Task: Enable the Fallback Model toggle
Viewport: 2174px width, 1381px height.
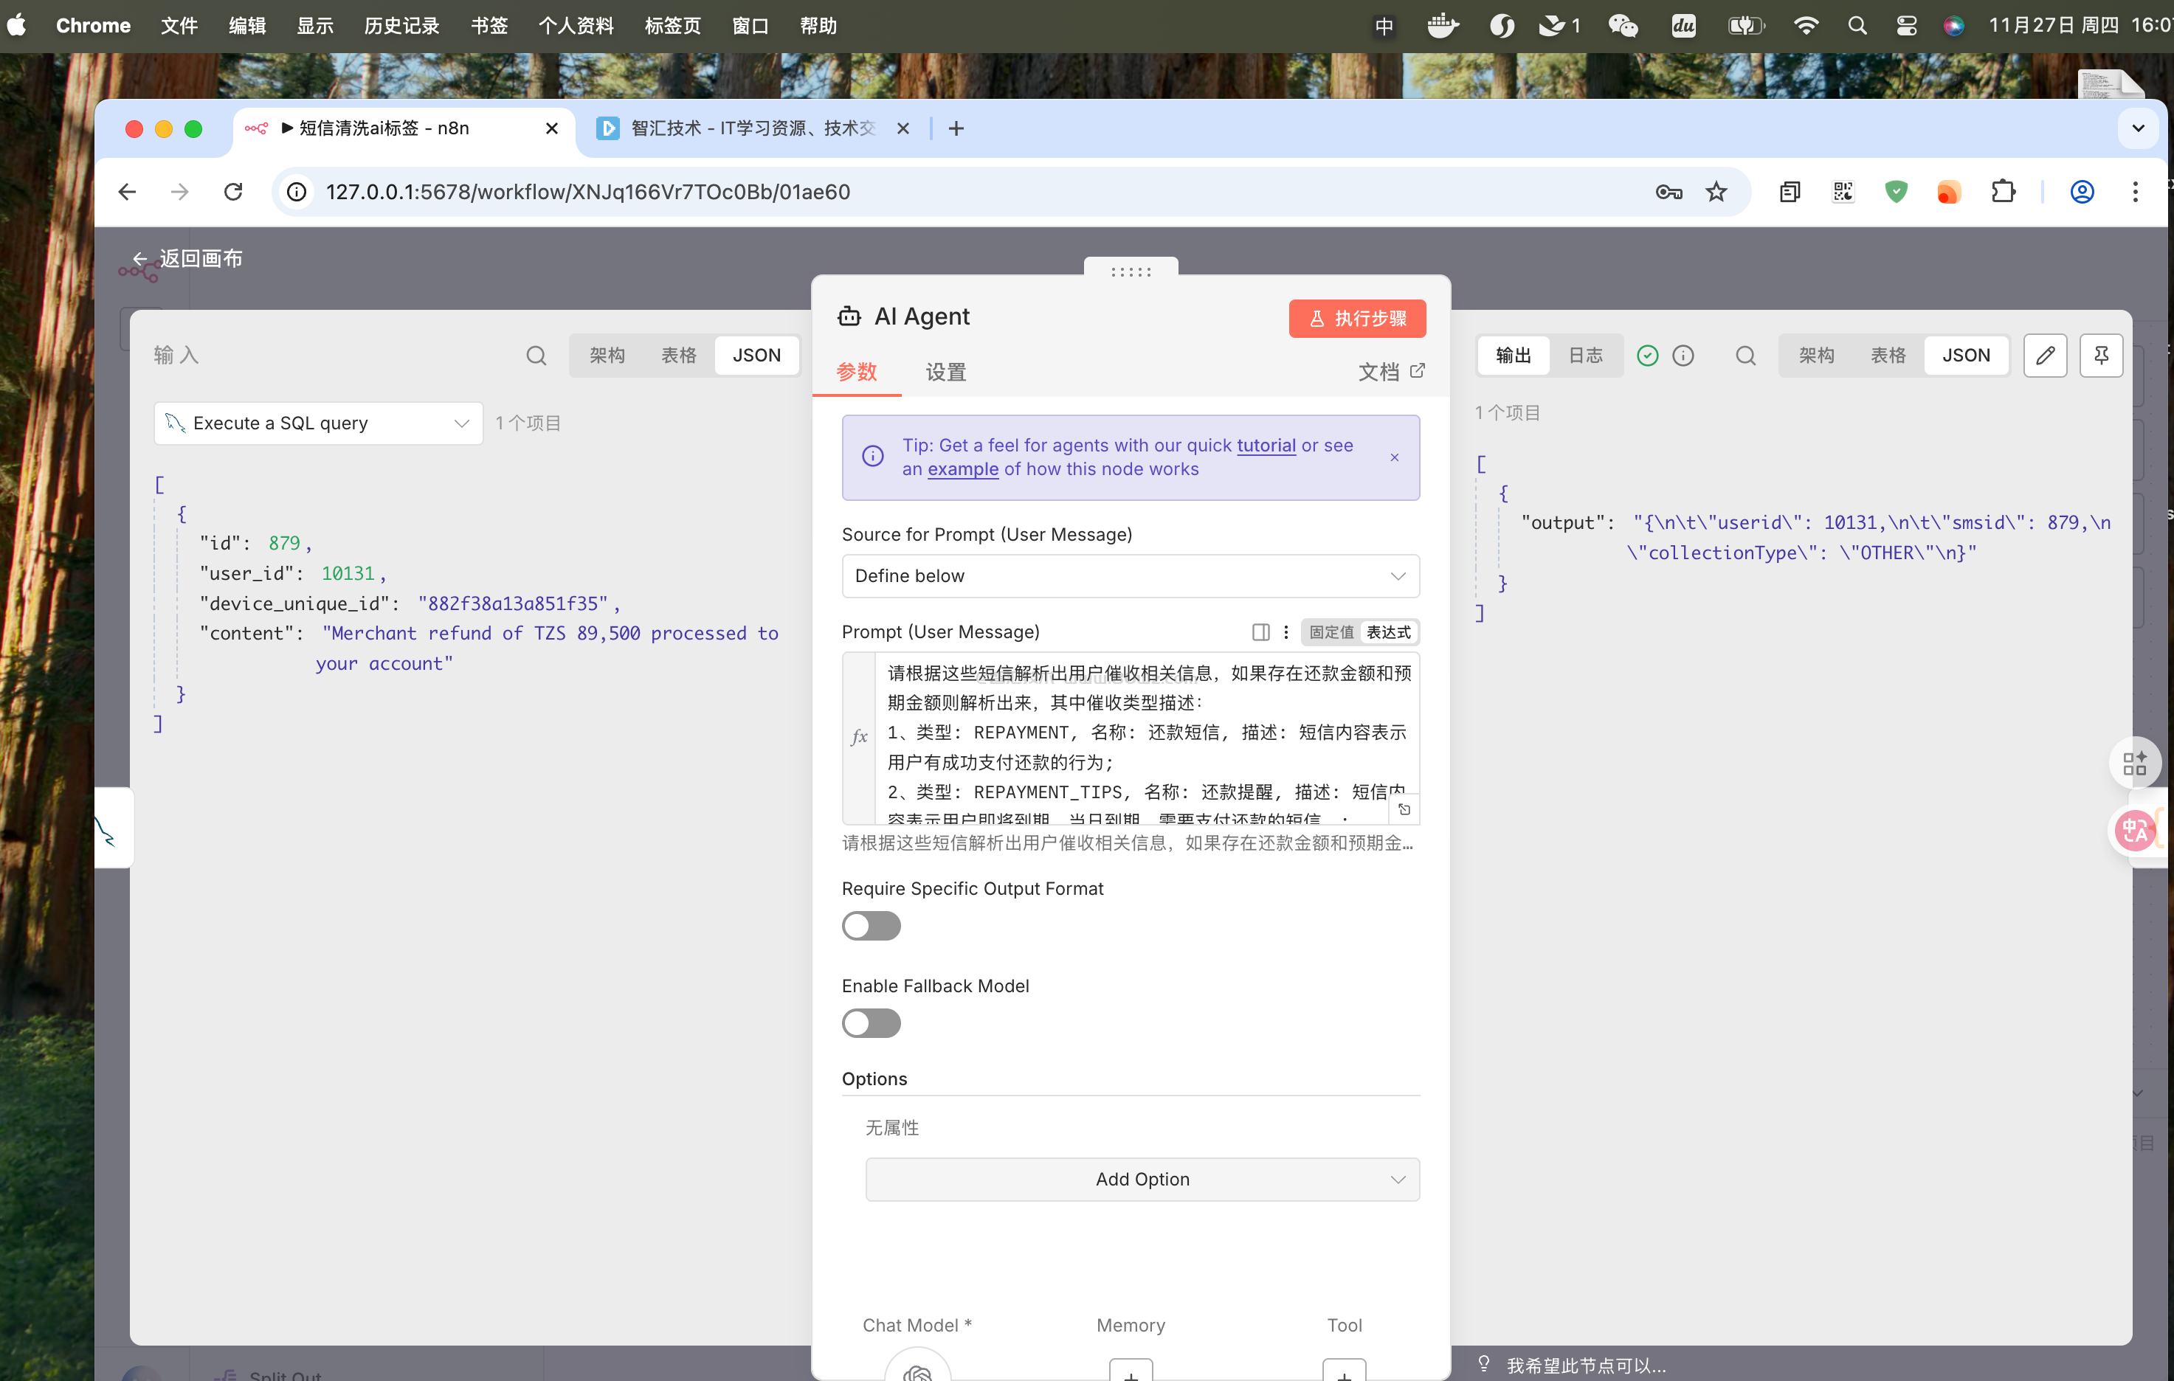Action: (x=872, y=1022)
